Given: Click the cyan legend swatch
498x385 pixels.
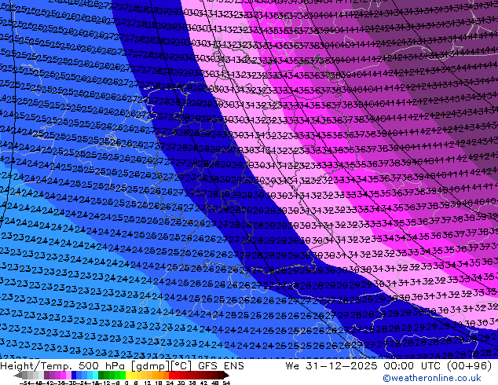Looking at the screenshot, I should click(95, 375).
